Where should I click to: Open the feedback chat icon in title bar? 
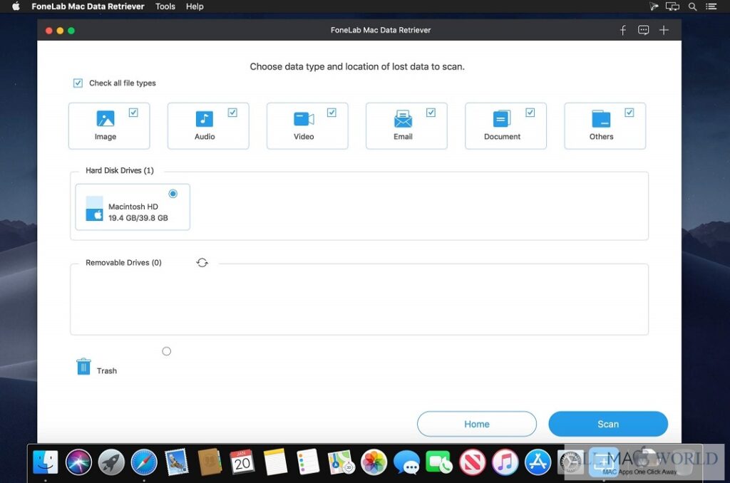644,30
